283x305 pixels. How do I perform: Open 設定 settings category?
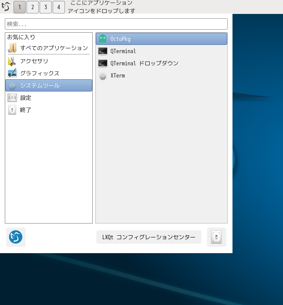pos(49,98)
